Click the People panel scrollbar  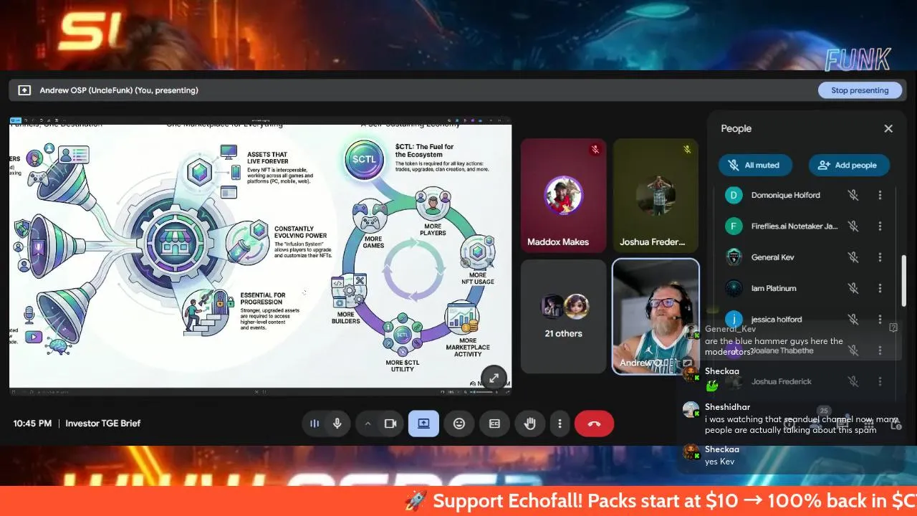(903, 280)
